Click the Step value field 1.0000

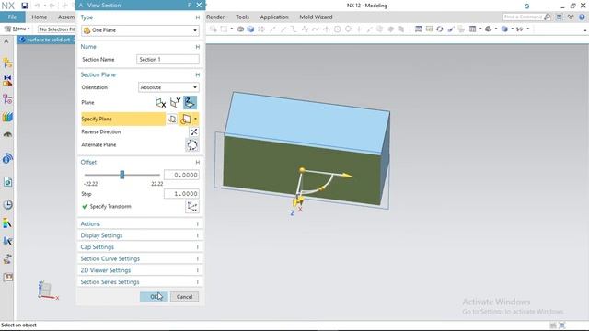[181, 194]
